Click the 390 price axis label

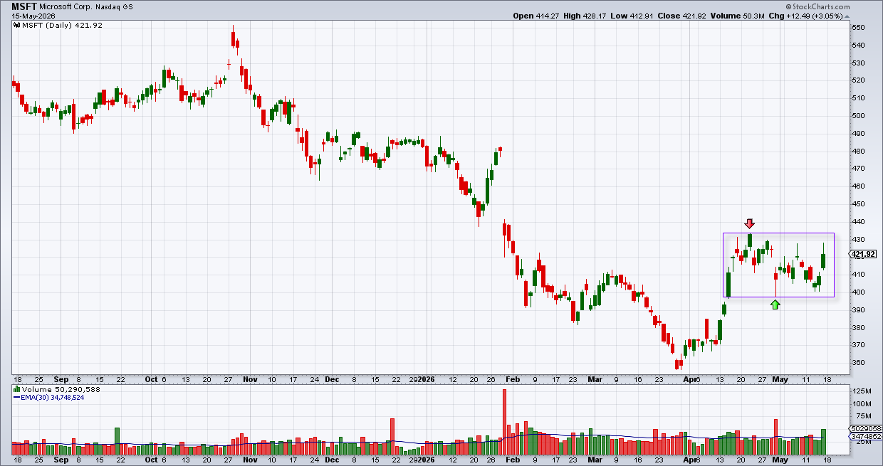858,309
